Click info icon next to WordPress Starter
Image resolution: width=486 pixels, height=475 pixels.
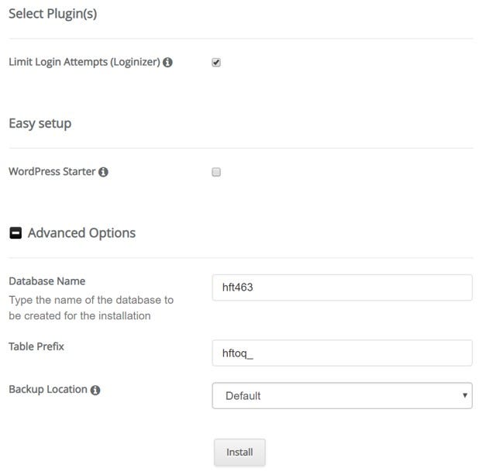[x=103, y=172]
